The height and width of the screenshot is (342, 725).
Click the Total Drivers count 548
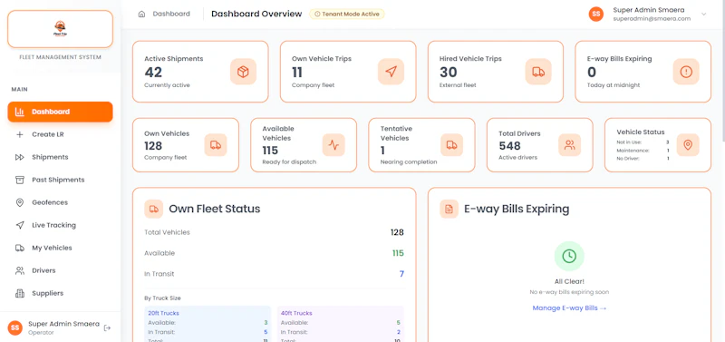(509, 146)
